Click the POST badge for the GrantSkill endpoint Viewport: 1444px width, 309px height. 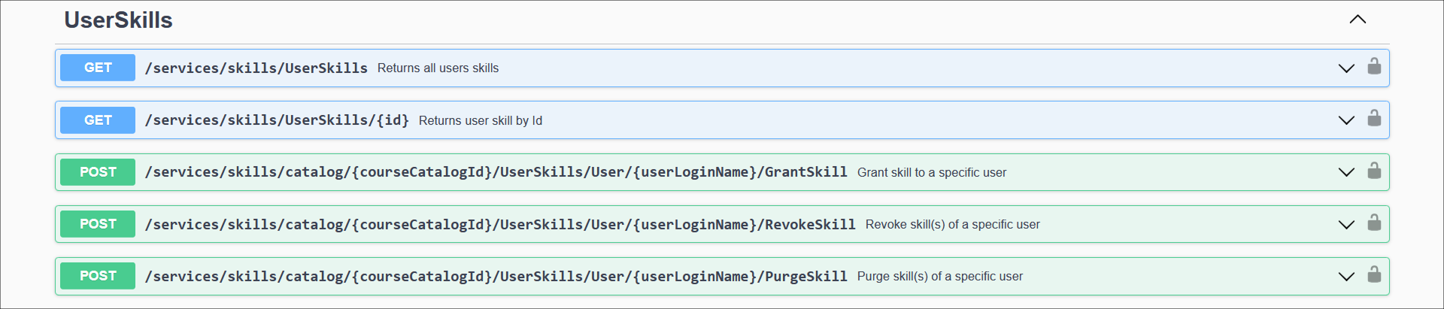98,172
